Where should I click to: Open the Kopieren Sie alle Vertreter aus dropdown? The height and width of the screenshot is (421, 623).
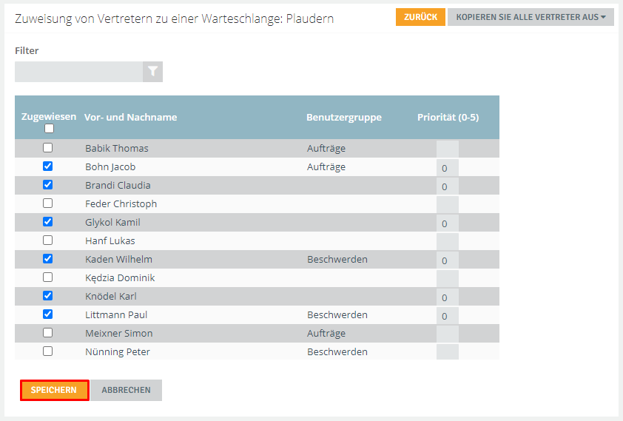click(x=531, y=17)
